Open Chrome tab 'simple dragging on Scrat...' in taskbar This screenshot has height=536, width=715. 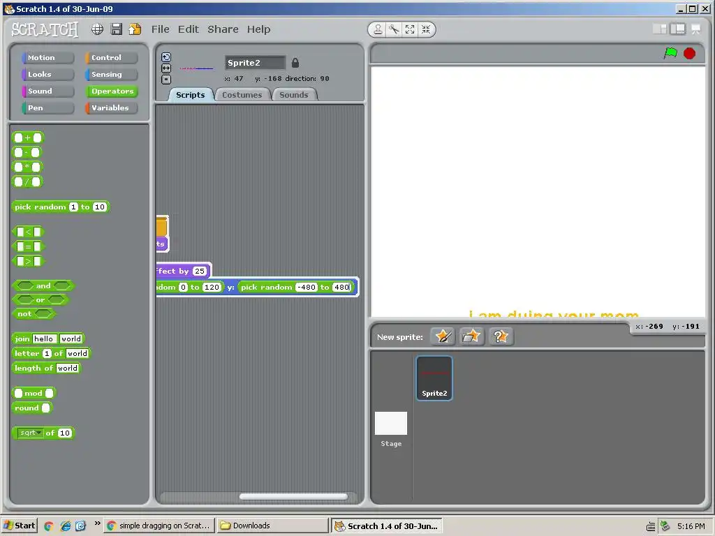click(x=159, y=526)
